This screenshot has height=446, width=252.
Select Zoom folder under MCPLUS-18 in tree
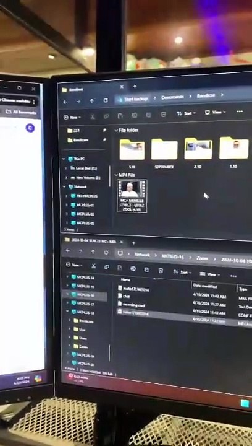coord(80,346)
